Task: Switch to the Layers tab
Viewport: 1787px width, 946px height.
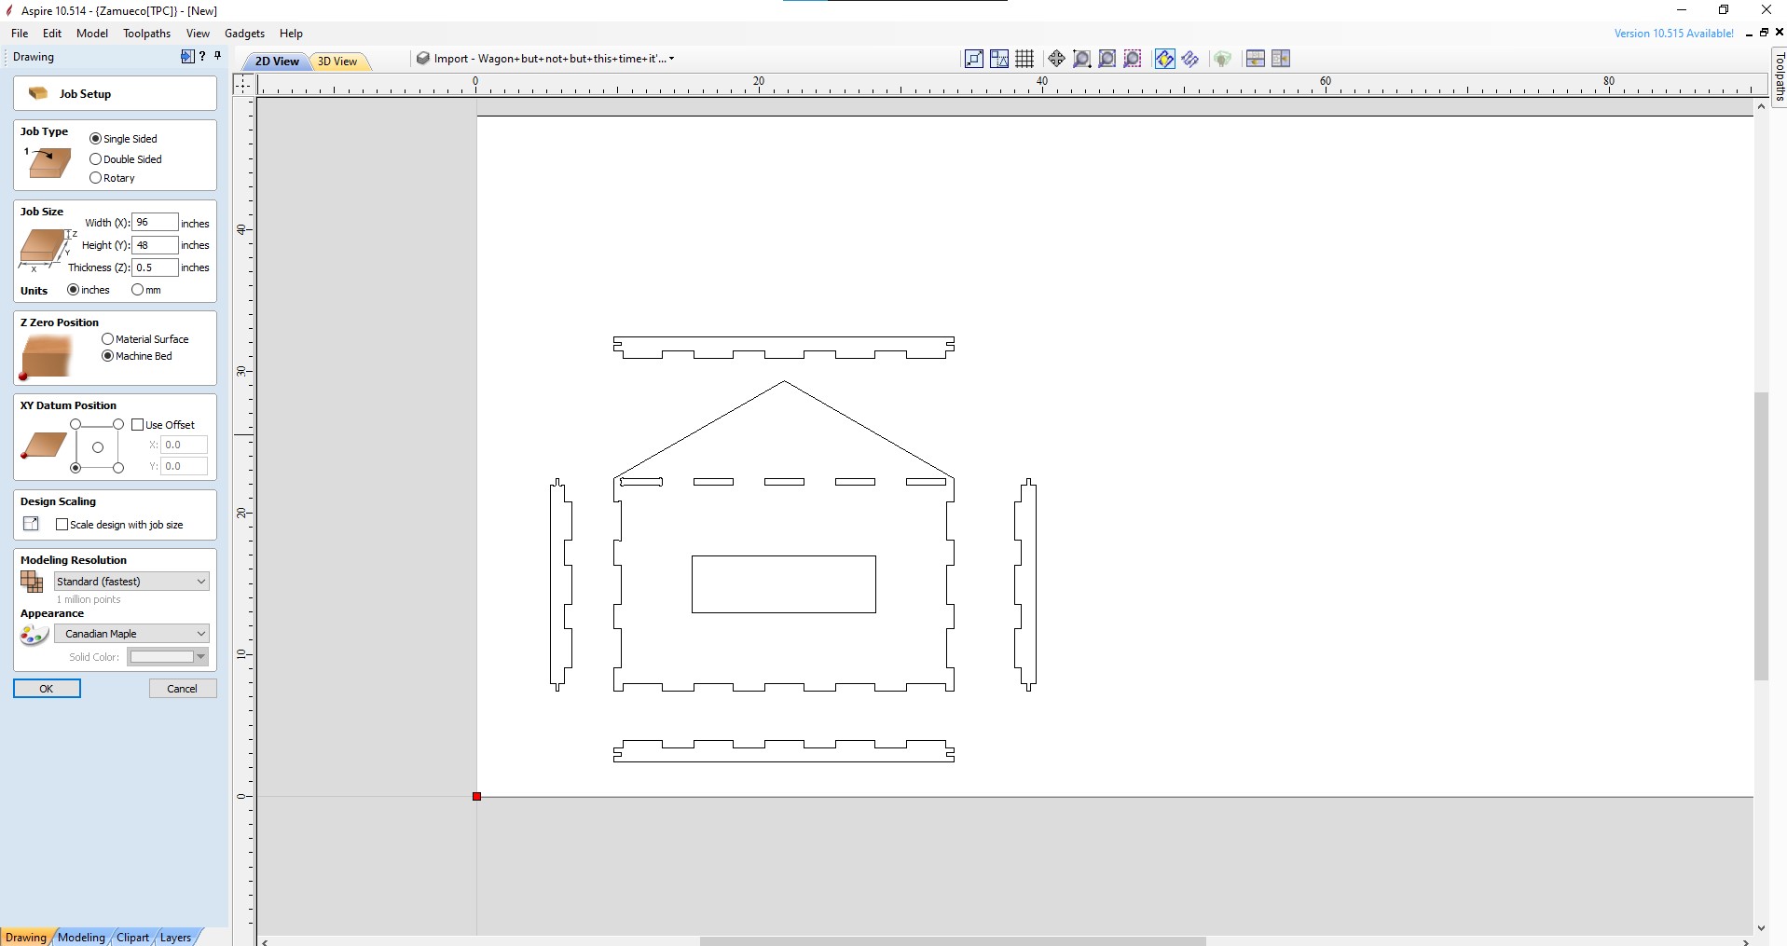Action: [175, 937]
